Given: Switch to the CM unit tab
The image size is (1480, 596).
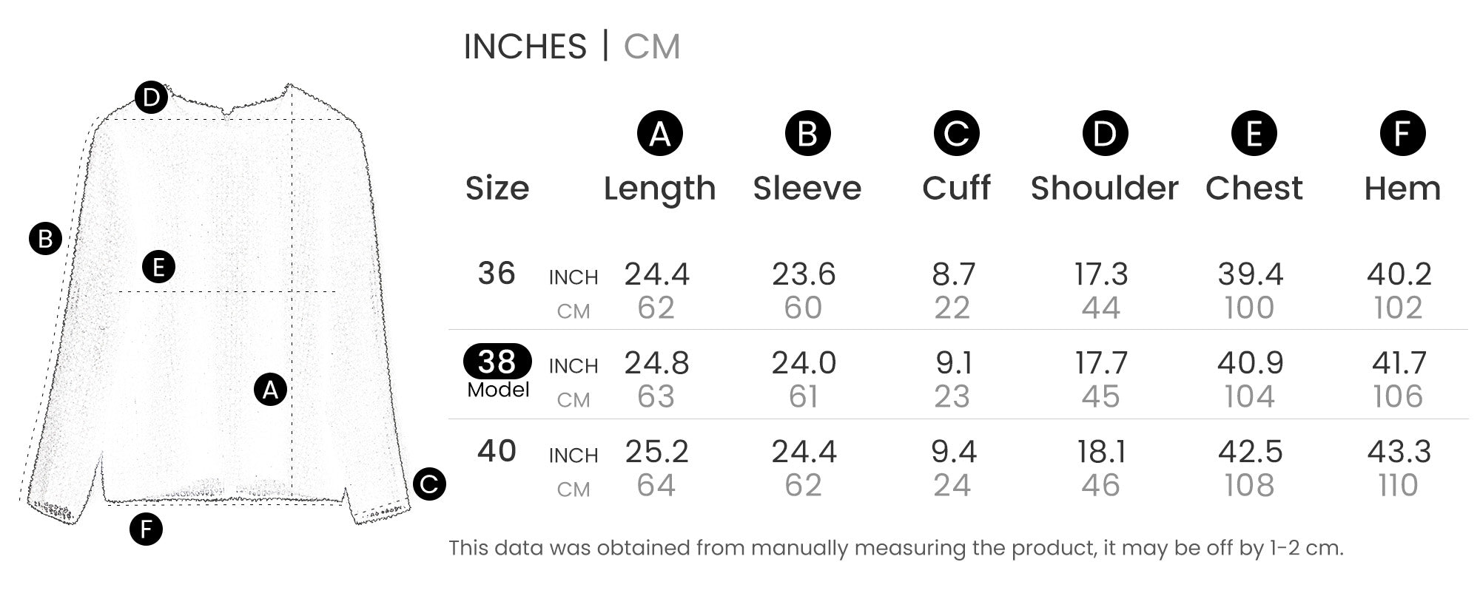Looking at the screenshot, I should [651, 47].
